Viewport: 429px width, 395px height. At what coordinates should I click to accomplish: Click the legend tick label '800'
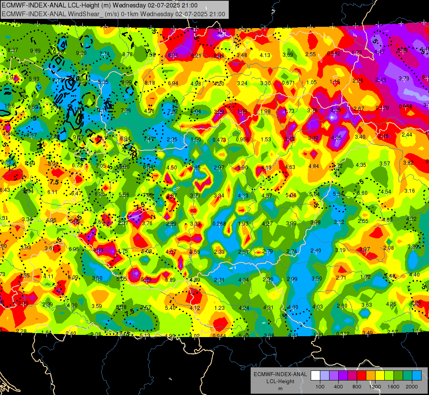357,387
